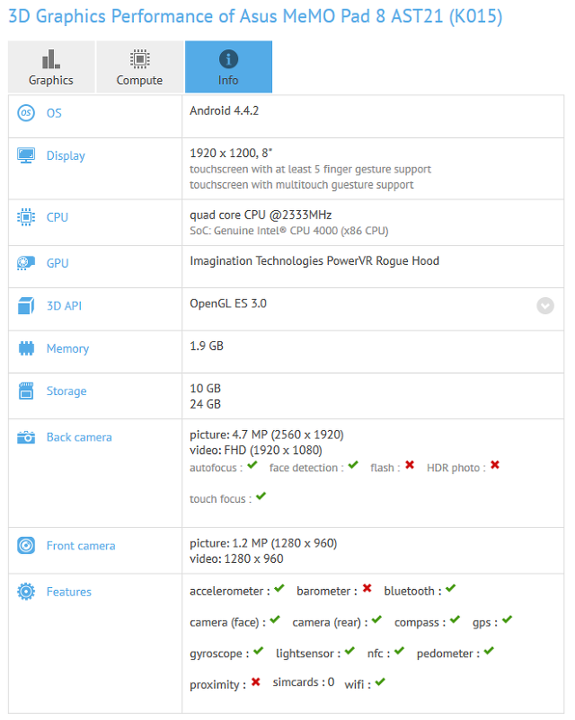Click the 1920 x 1200, 8" display value
This screenshot has width=575, height=720.
tap(231, 153)
